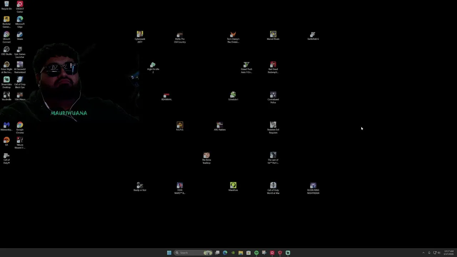Select the Cyberpunk 2077 shortcut
457x257 pixels.
(x=140, y=37)
